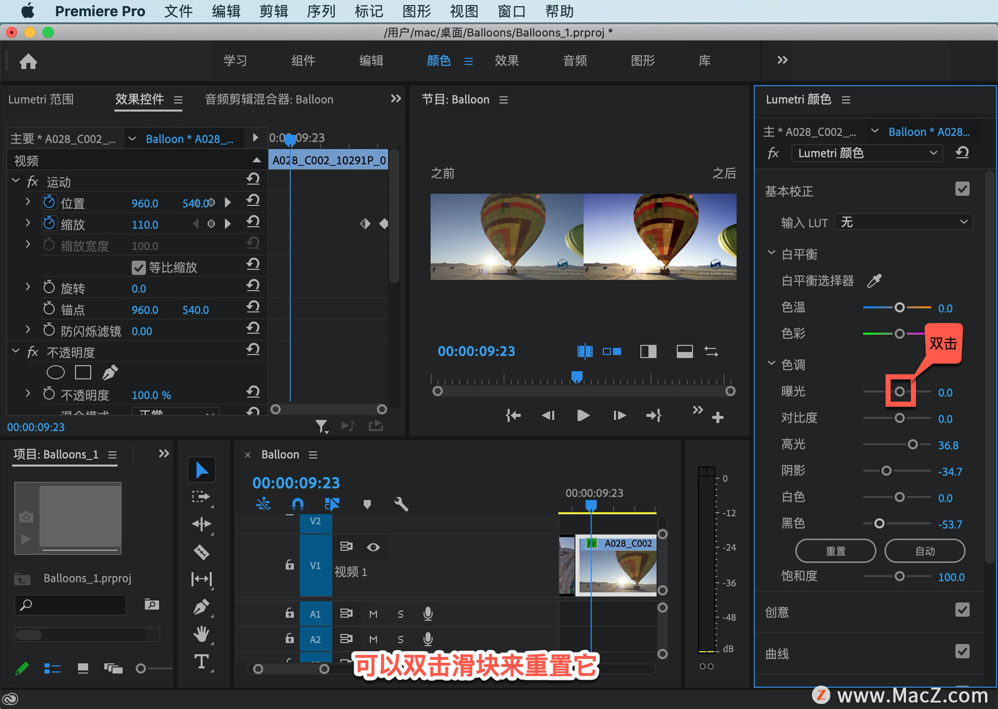Screen dimensions: 998x709
Task: Open the Home screen icon
Action: point(28,61)
